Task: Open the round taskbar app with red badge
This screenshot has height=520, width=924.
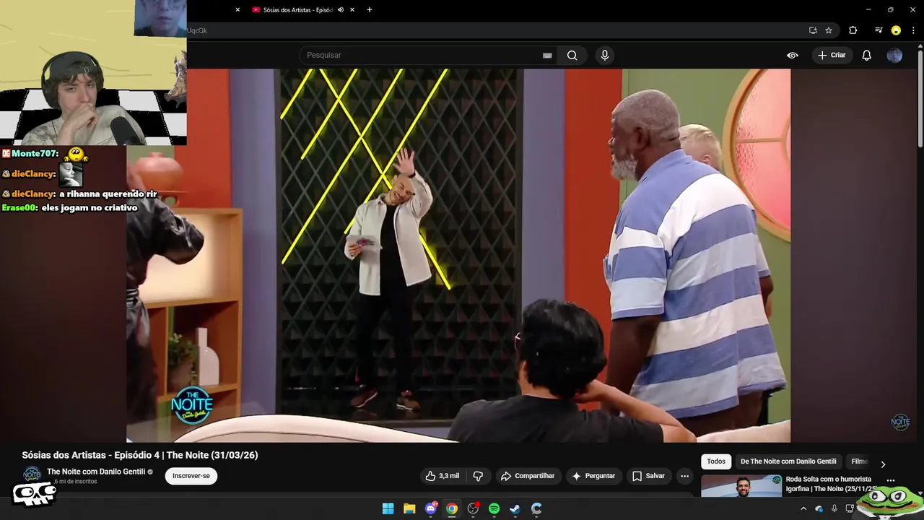Action: (474, 508)
